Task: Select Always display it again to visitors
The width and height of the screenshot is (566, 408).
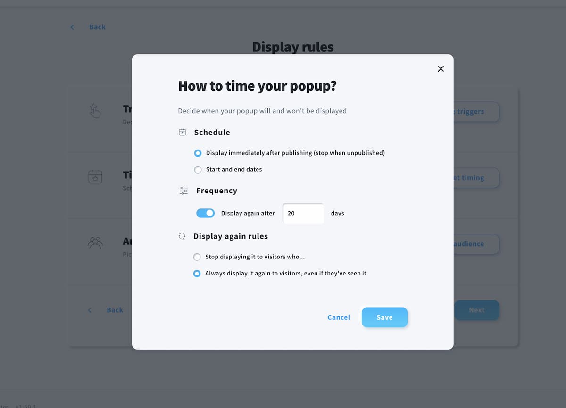Action: point(197,274)
